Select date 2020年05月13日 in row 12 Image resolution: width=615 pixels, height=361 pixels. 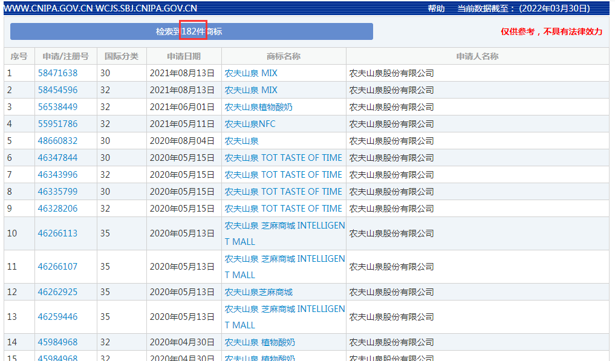182,291
